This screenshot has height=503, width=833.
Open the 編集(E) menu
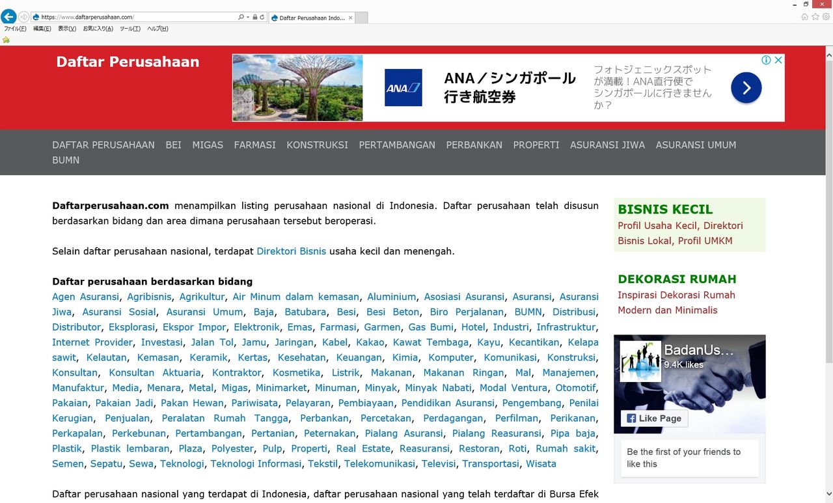[x=42, y=29]
